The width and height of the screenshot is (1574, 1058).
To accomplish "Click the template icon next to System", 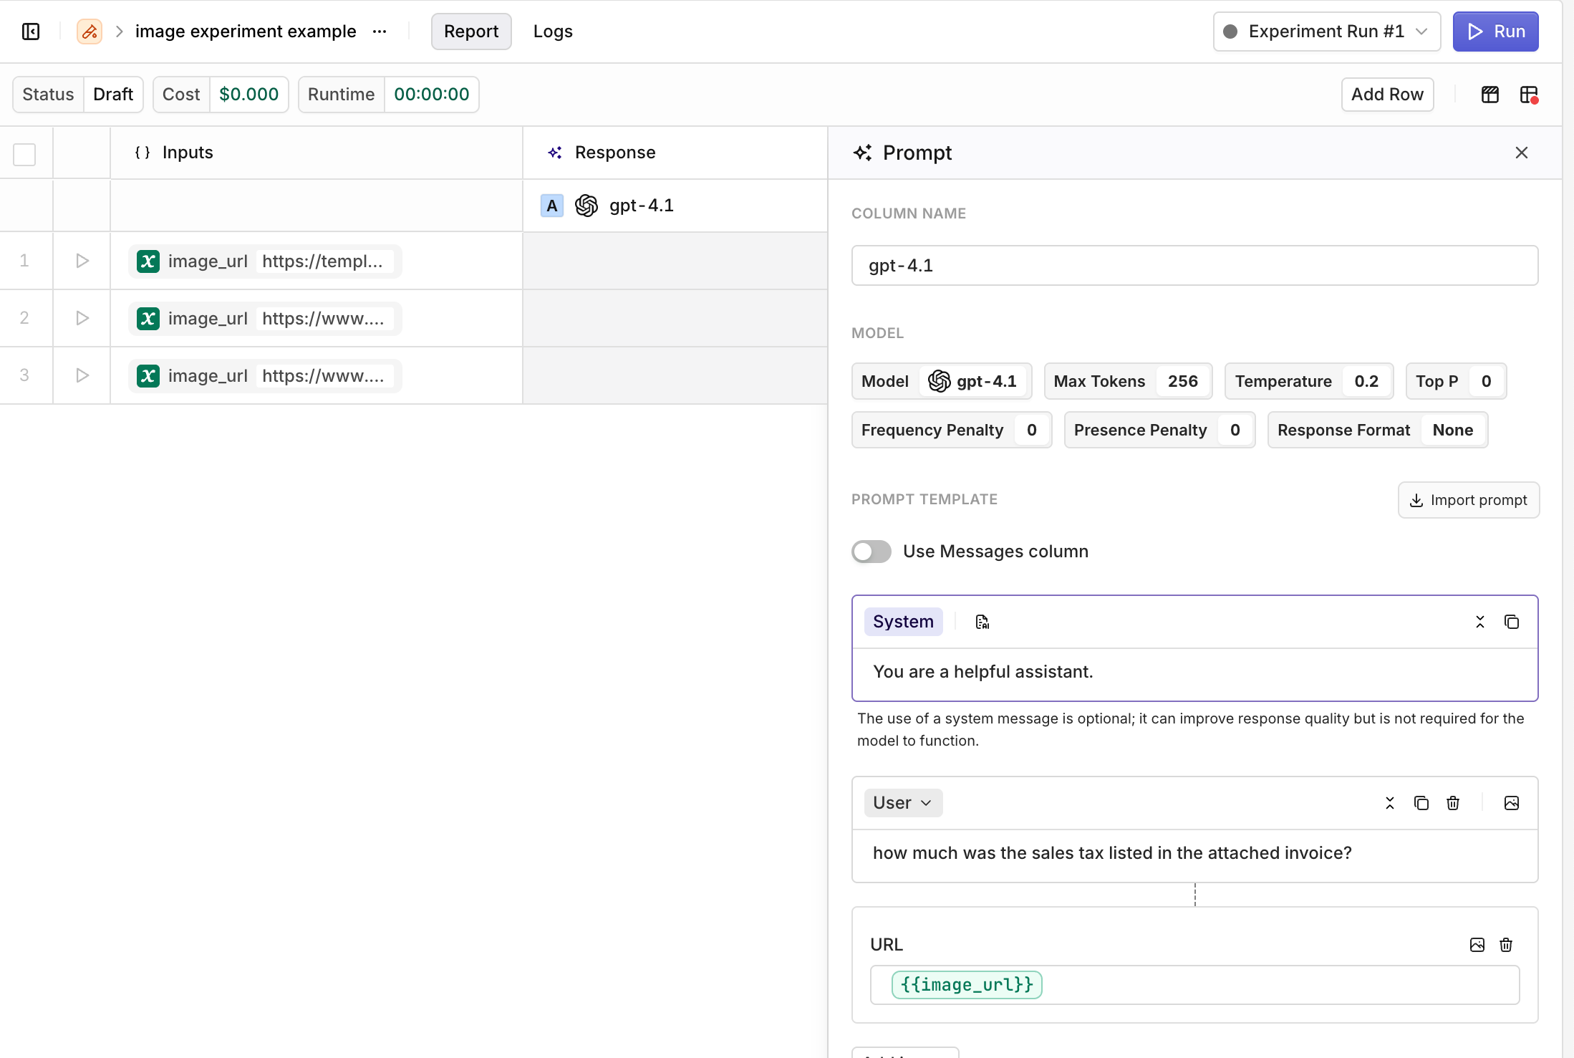I will pos(982,622).
